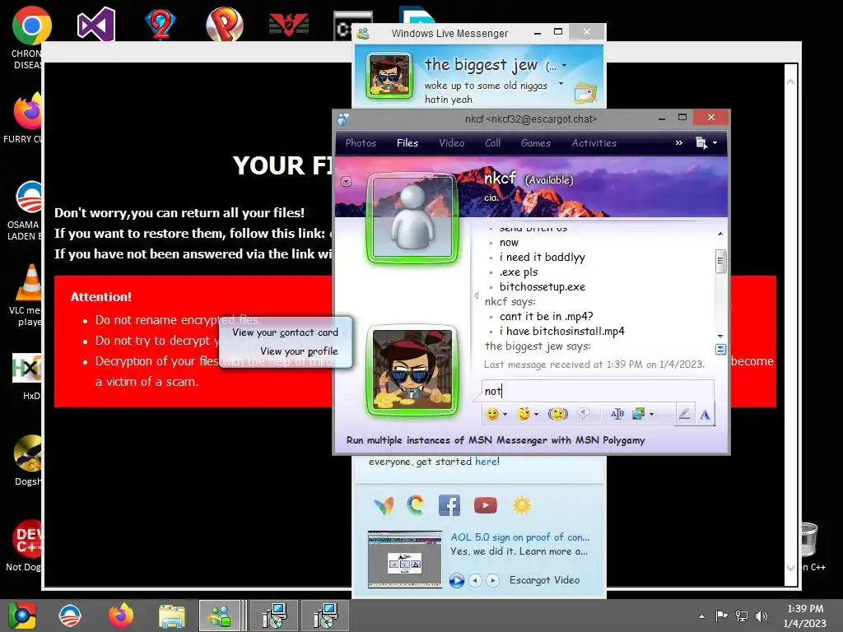Click the AB text font icon
The width and height of the screenshot is (843, 632).
click(617, 414)
